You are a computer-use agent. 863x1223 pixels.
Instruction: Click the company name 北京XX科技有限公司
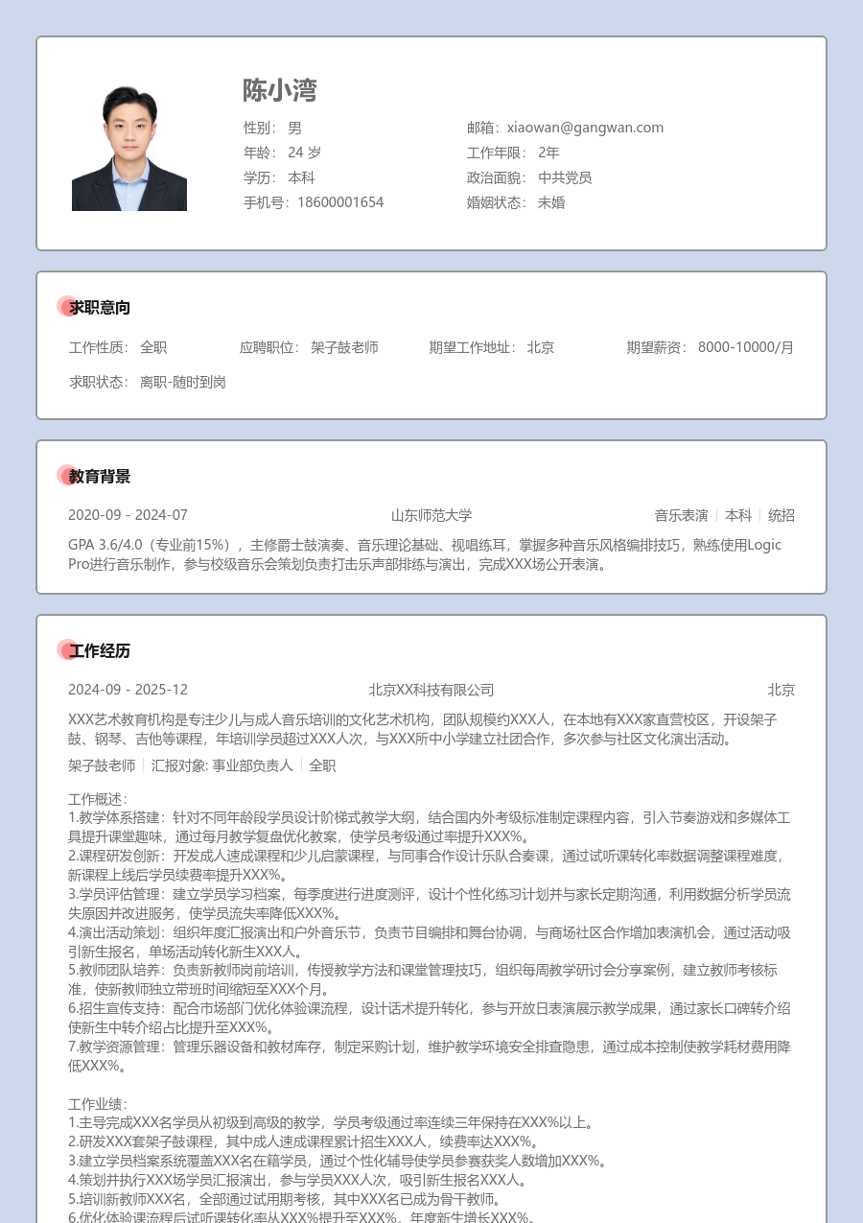coord(431,690)
